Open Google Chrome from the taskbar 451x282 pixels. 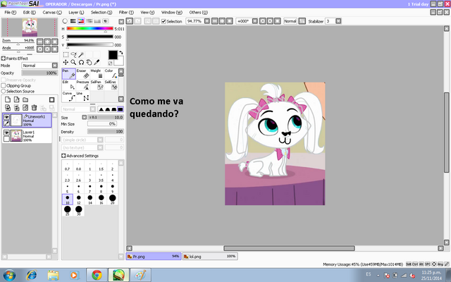point(97,276)
